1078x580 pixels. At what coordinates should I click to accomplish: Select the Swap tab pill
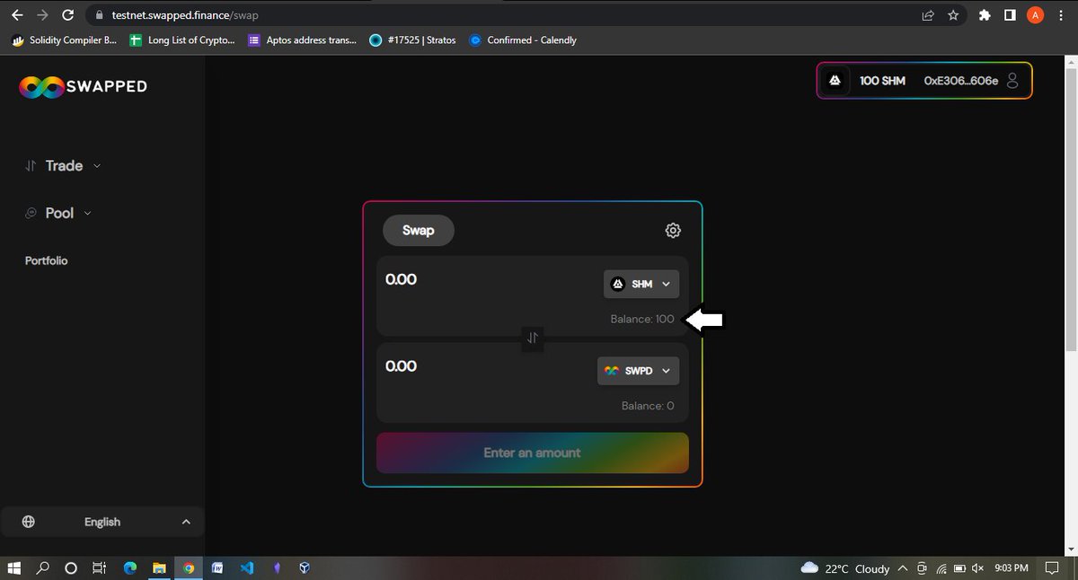click(419, 231)
